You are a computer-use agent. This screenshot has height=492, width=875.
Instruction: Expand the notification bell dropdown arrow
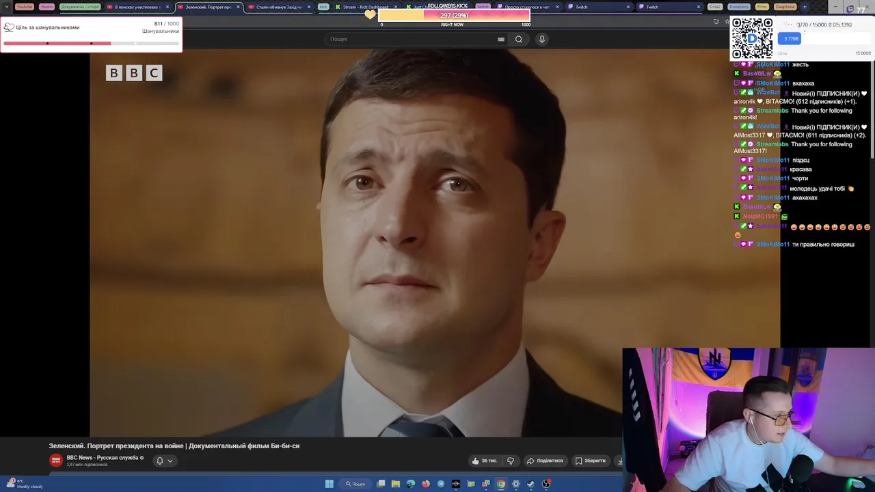[x=170, y=461]
